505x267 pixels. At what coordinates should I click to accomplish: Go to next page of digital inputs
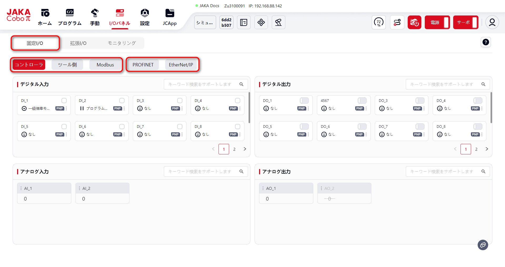coord(245,149)
